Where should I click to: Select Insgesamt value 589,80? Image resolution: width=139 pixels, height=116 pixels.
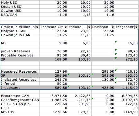(54, 88)
